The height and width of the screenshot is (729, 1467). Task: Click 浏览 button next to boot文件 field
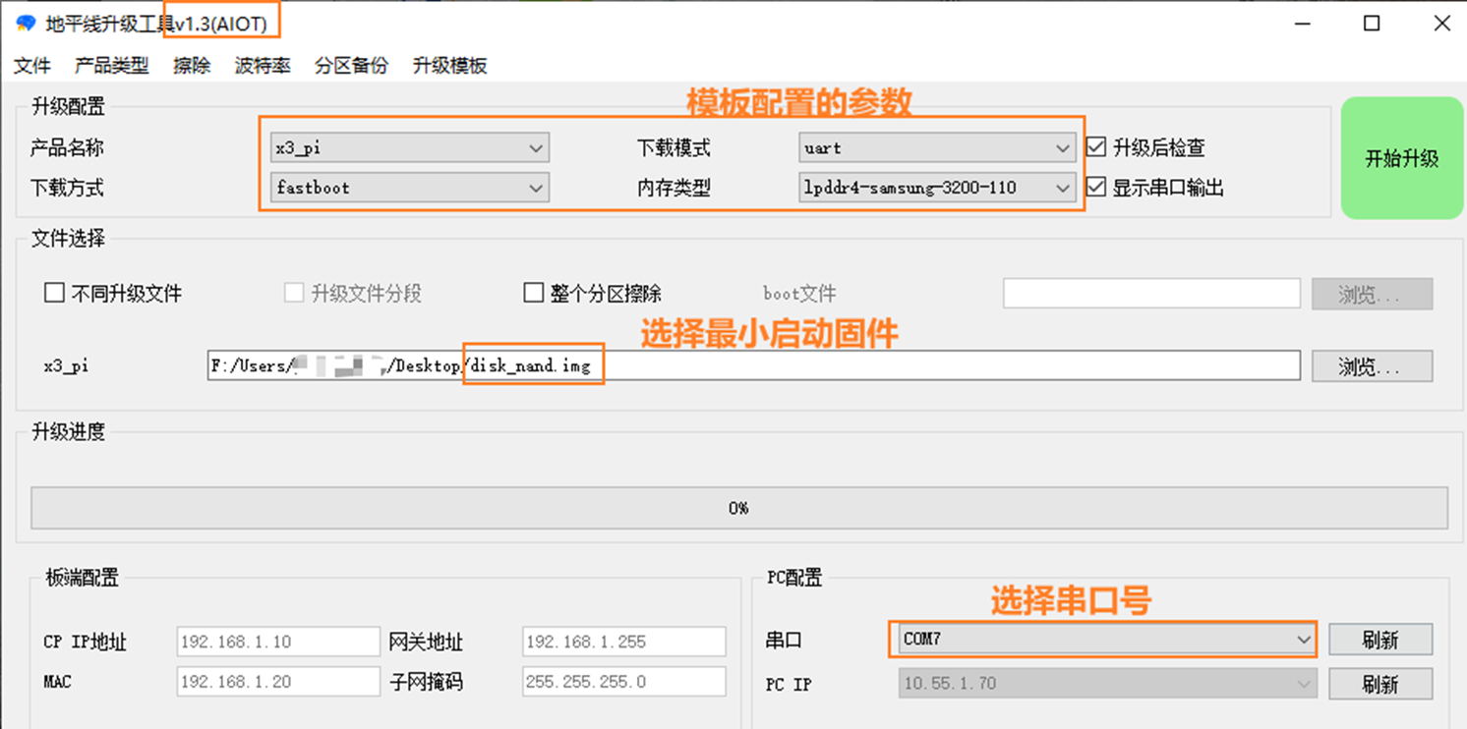point(1372,294)
